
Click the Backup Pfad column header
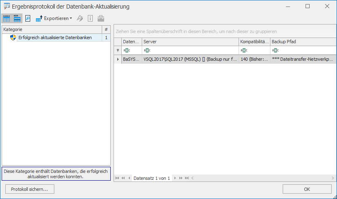pyautogui.click(x=302, y=42)
